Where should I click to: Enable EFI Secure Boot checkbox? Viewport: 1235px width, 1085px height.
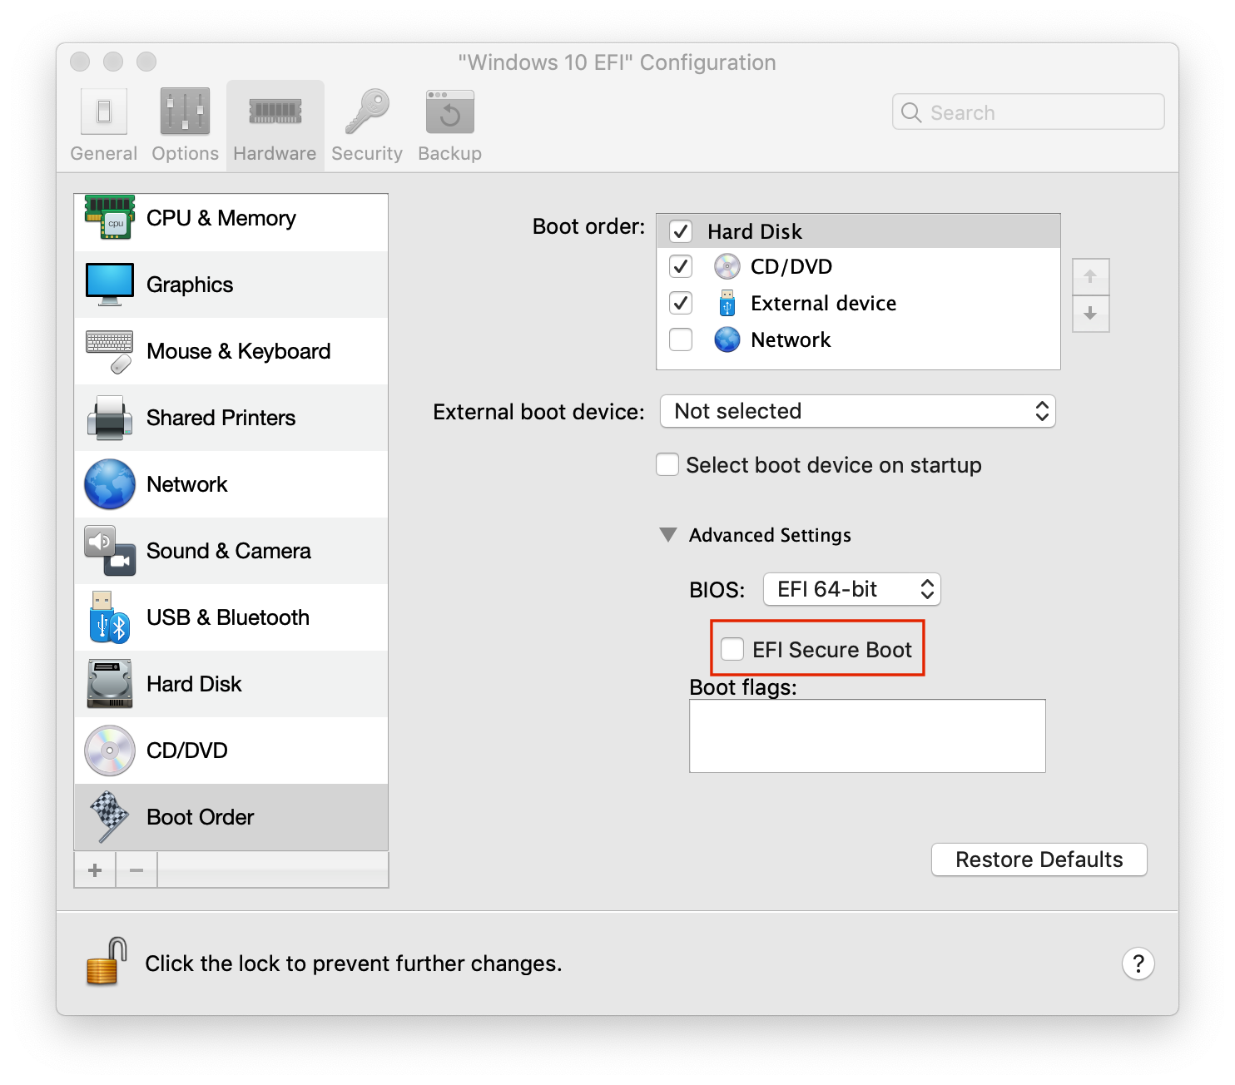[x=732, y=649]
